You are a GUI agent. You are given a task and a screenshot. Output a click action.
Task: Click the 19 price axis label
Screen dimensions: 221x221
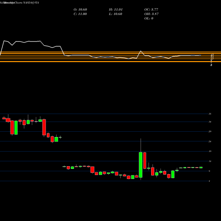[210, 151]
